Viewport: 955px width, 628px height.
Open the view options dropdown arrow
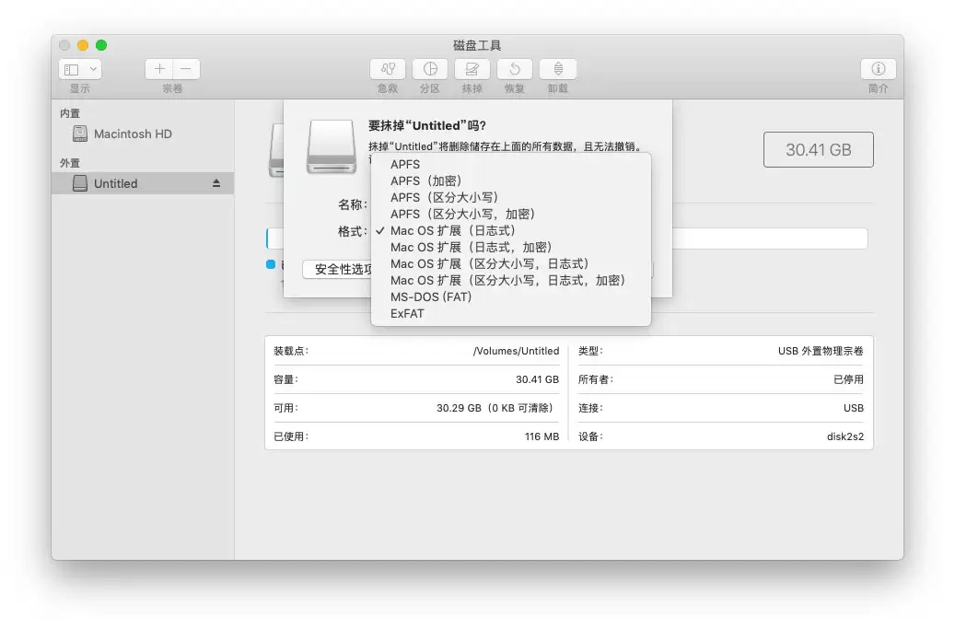pos(93,69)
